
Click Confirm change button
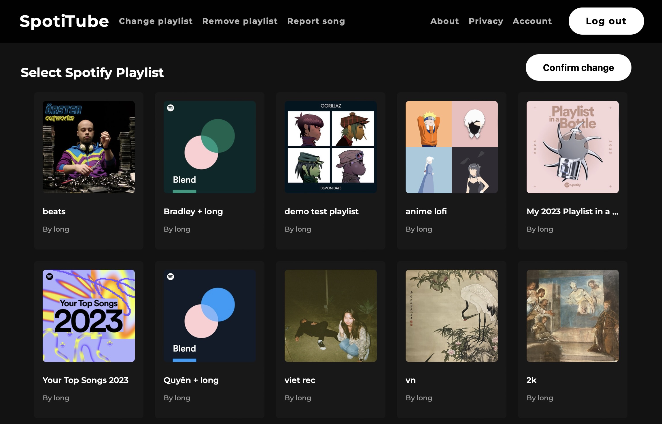(578, 67)
